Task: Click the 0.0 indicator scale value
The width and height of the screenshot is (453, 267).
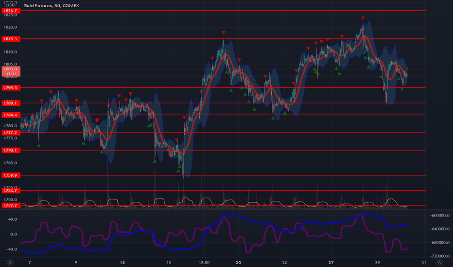Action: (x=14, y=234)
